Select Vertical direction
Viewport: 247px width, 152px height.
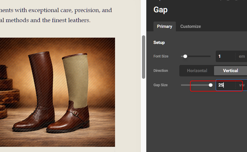tap(230, 71)
